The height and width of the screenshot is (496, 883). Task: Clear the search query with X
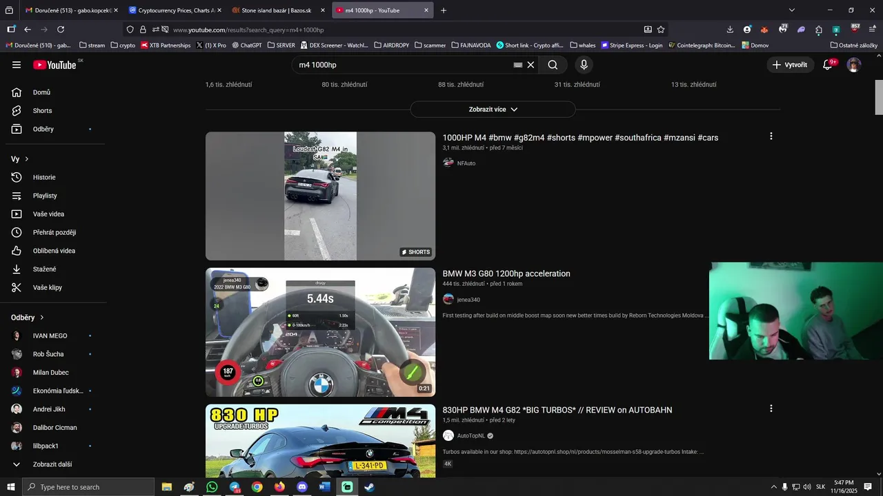coord(530,65)
